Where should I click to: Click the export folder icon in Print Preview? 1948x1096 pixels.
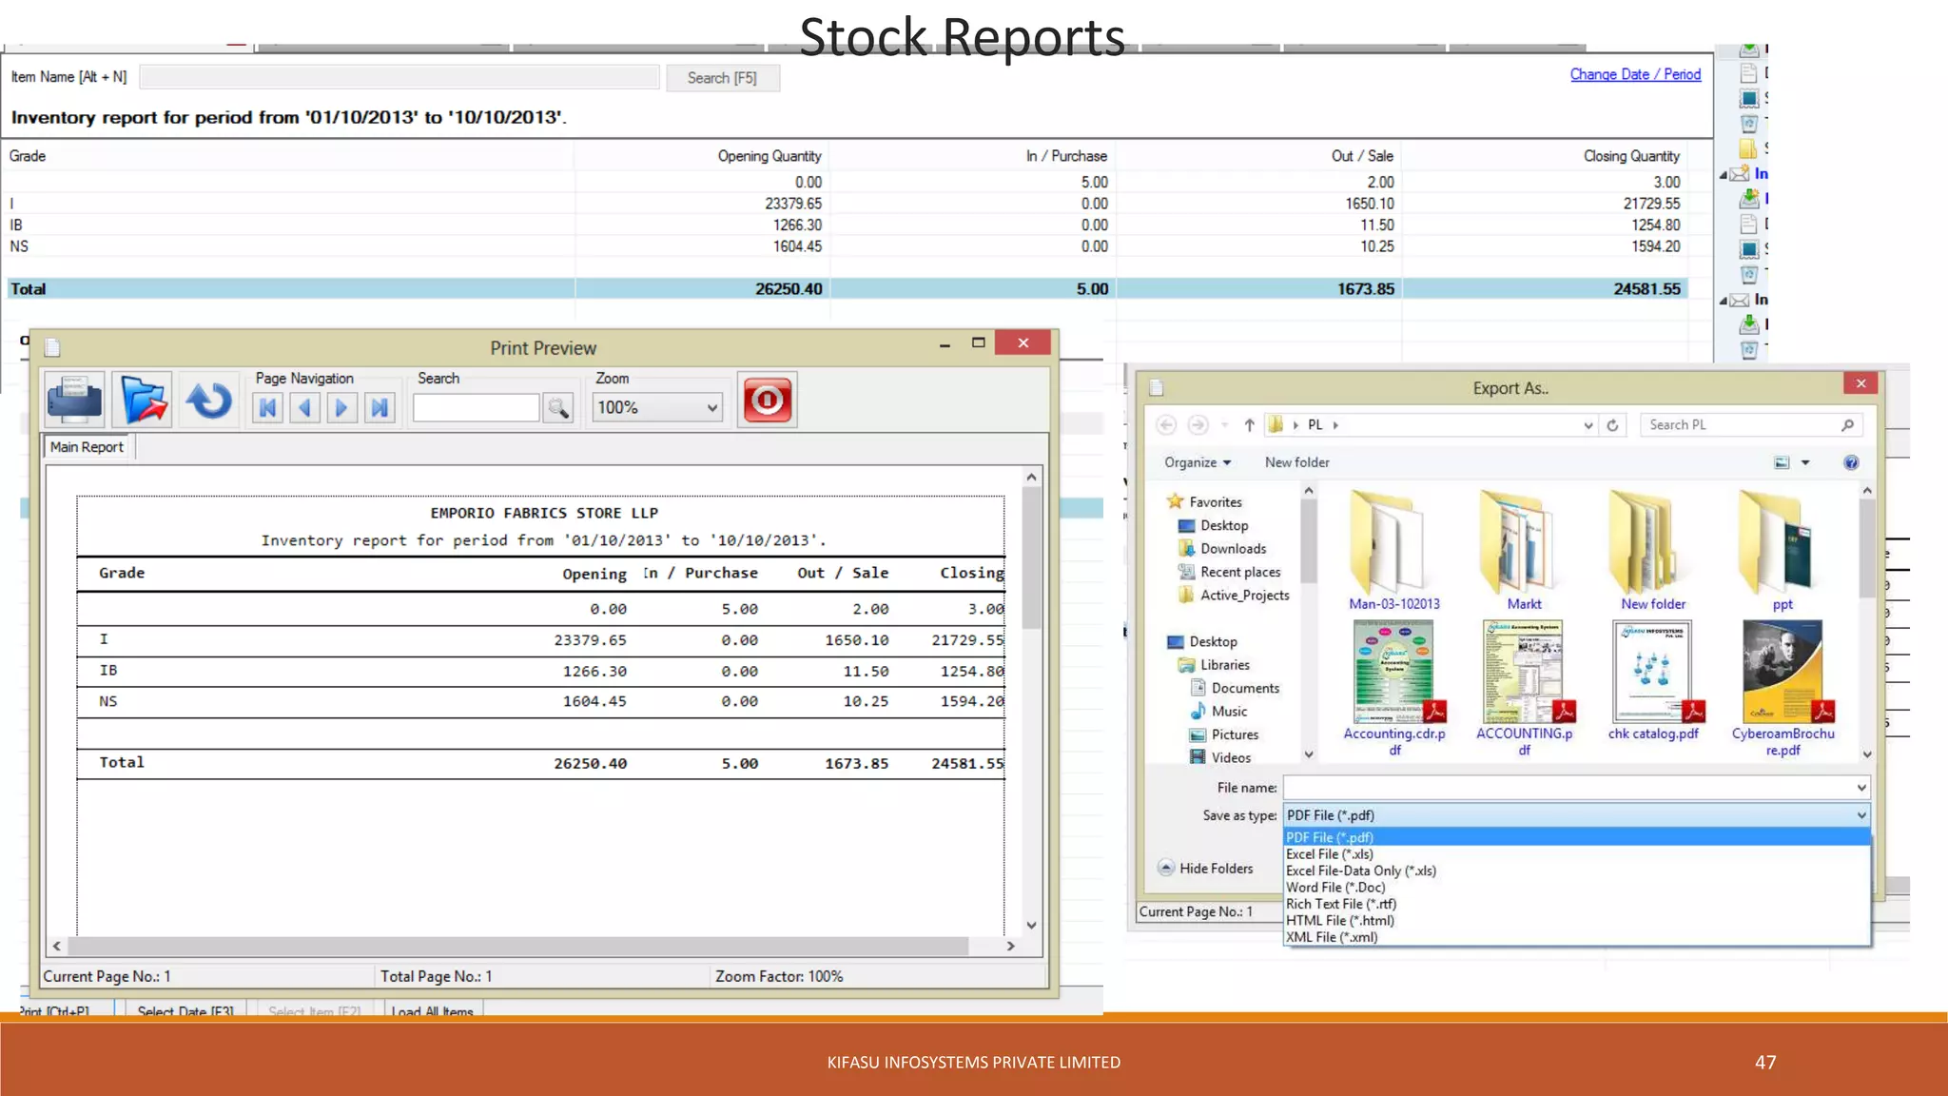[x=143, y=400]
